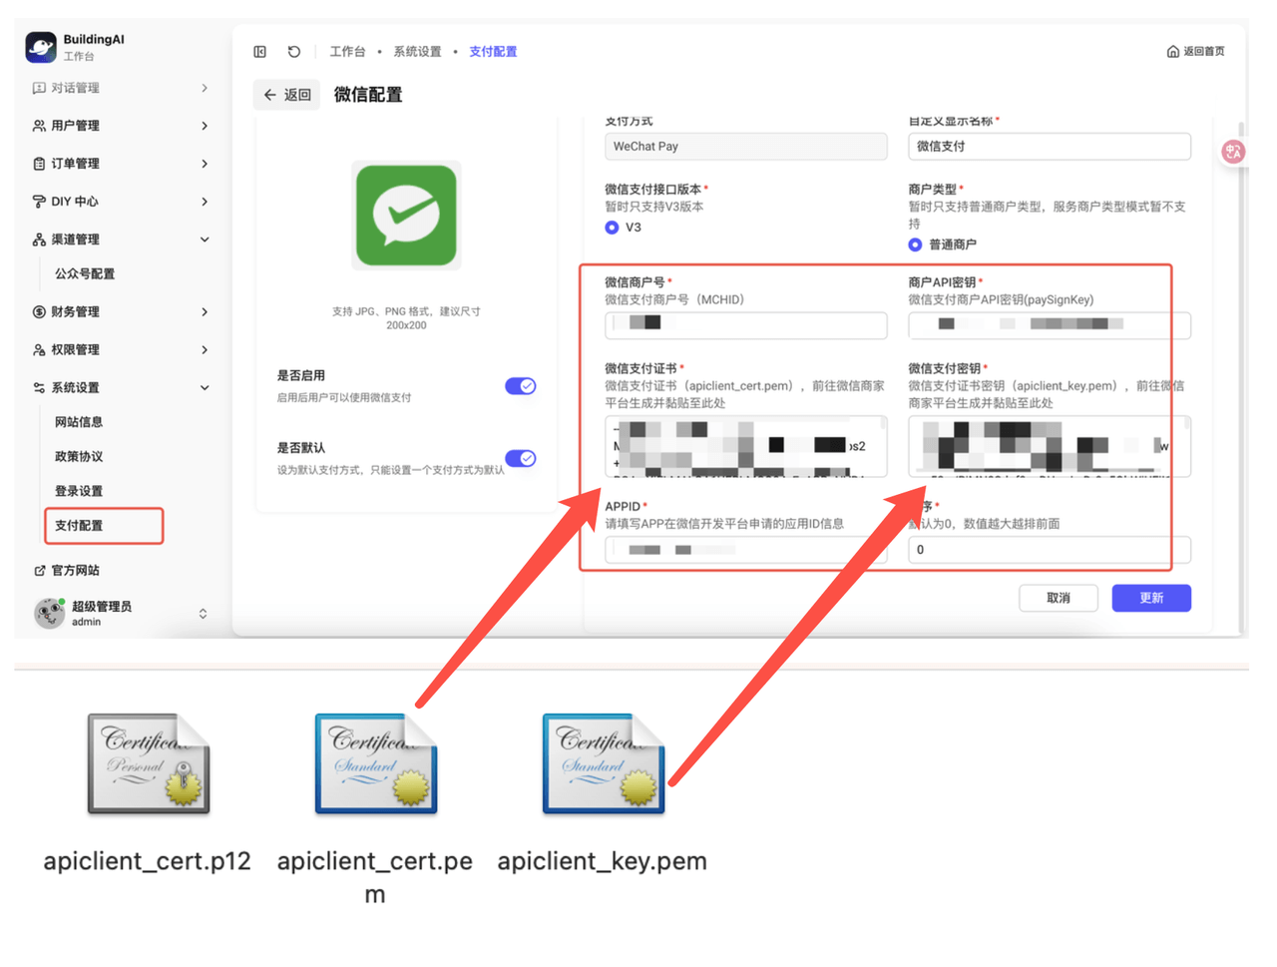Select the V3 radio button

[x=612, y=228]
